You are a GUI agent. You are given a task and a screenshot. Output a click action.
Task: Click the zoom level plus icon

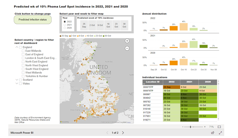tap(205, 127)
